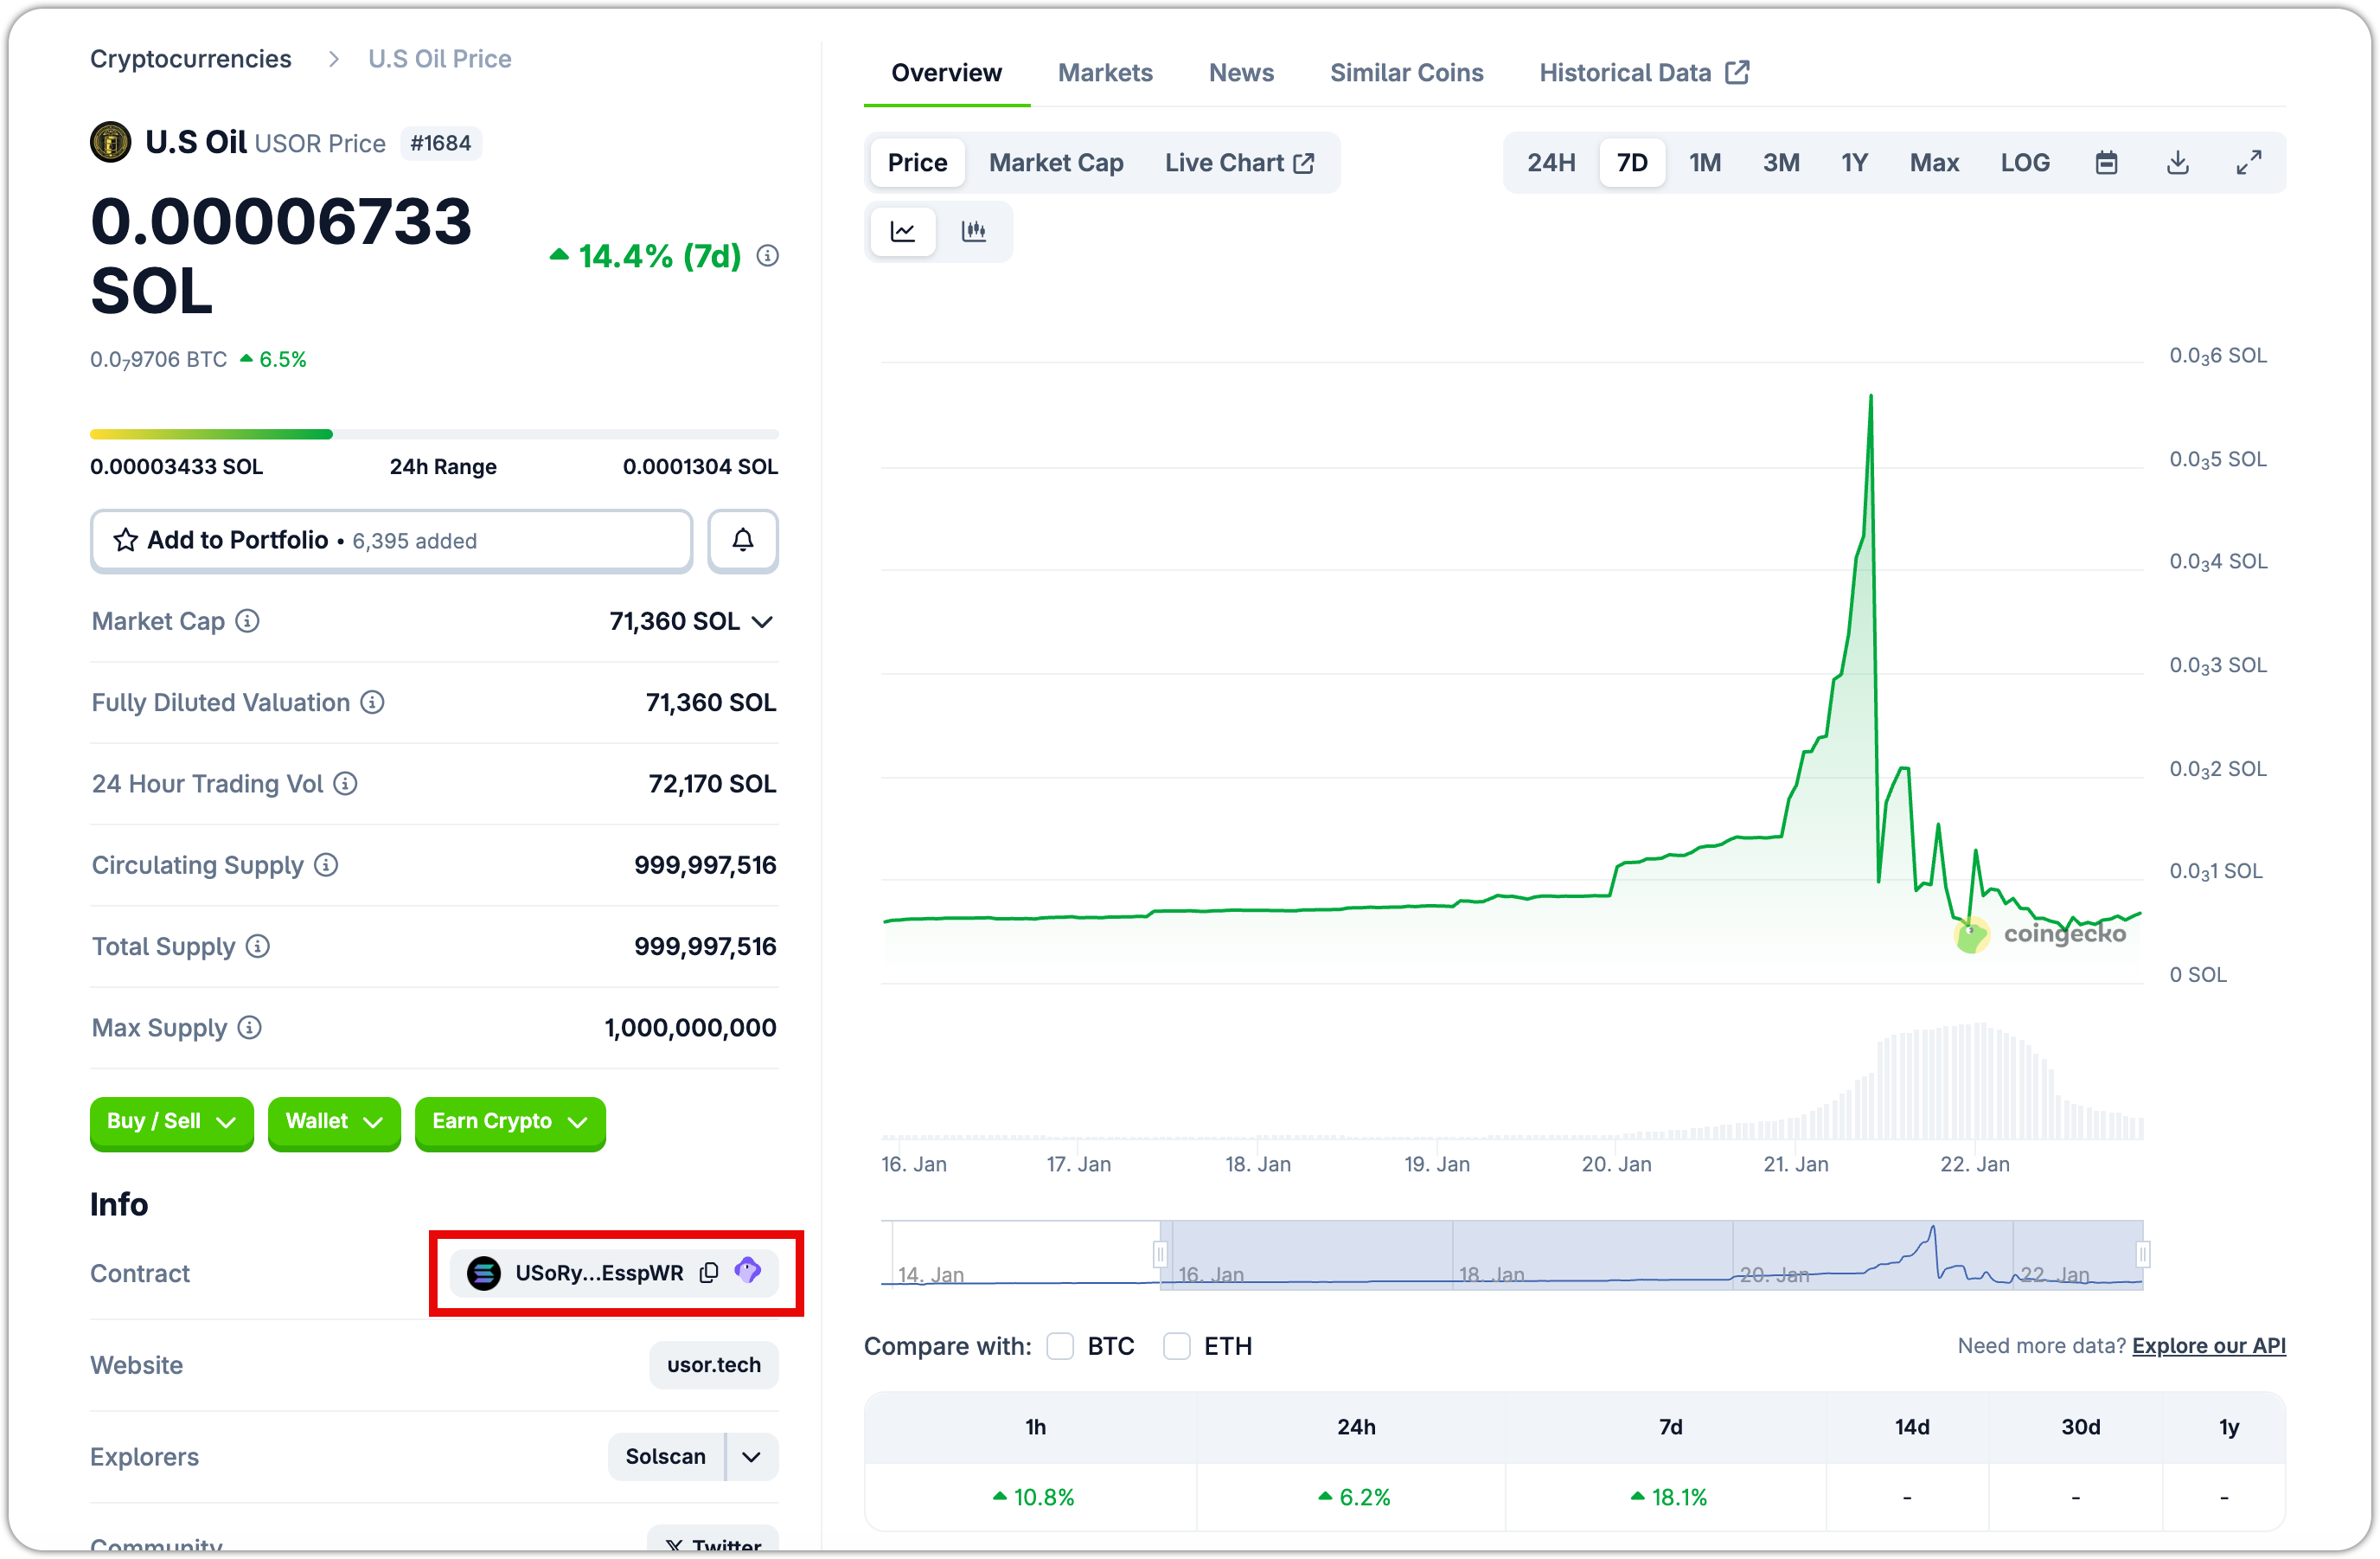Image resolution: width=2380 pixels, height=1559 pixels.
Task: Click the Explore our API link
Action: pos(2208,1344)
